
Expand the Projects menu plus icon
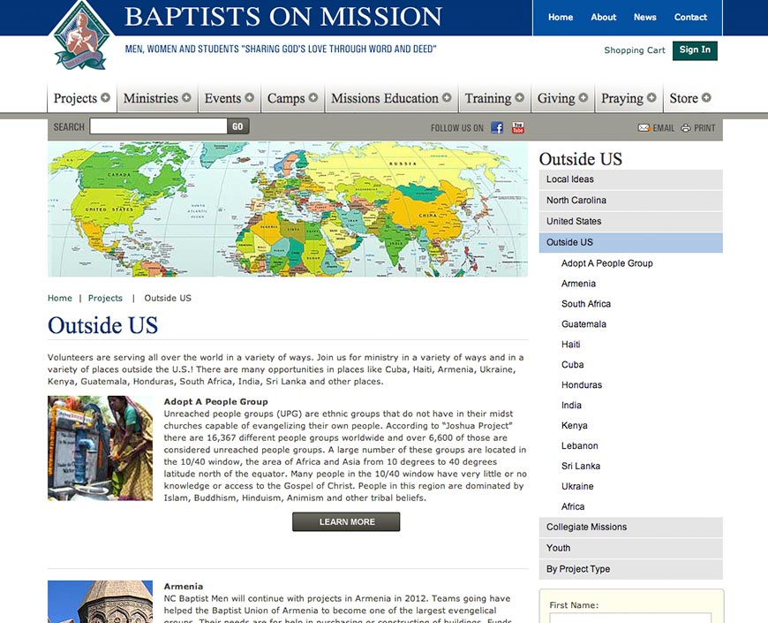tap(105, 97)
